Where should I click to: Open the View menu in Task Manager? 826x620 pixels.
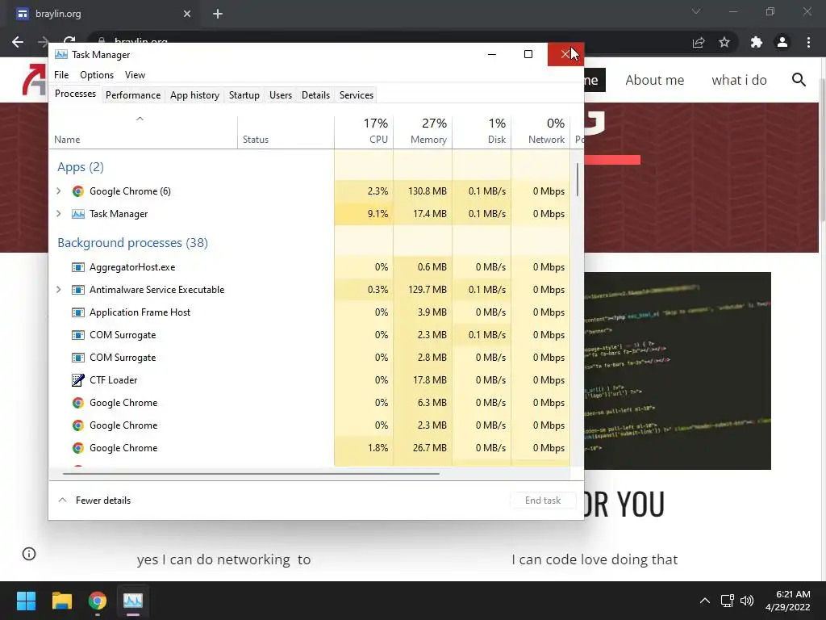click(x=135, y=75)
